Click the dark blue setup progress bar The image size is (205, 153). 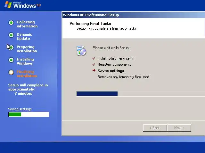(141, 94)
